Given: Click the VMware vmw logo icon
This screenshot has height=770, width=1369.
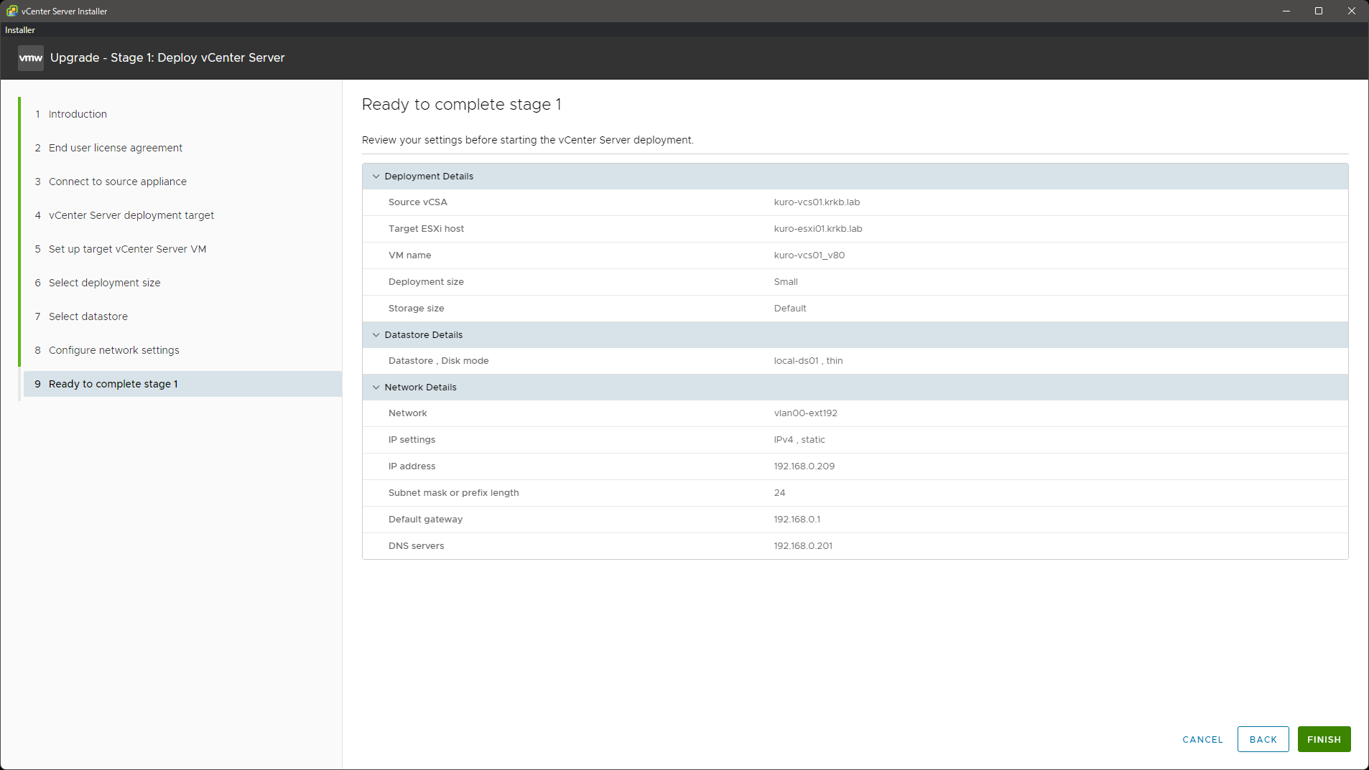Looking at the screenshot, I should pos(30,58).
